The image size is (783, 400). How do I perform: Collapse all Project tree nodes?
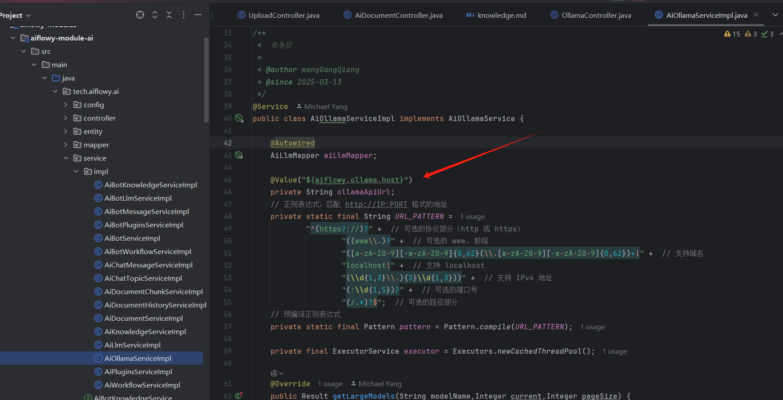pyautogui.click(x=169, y=15)
